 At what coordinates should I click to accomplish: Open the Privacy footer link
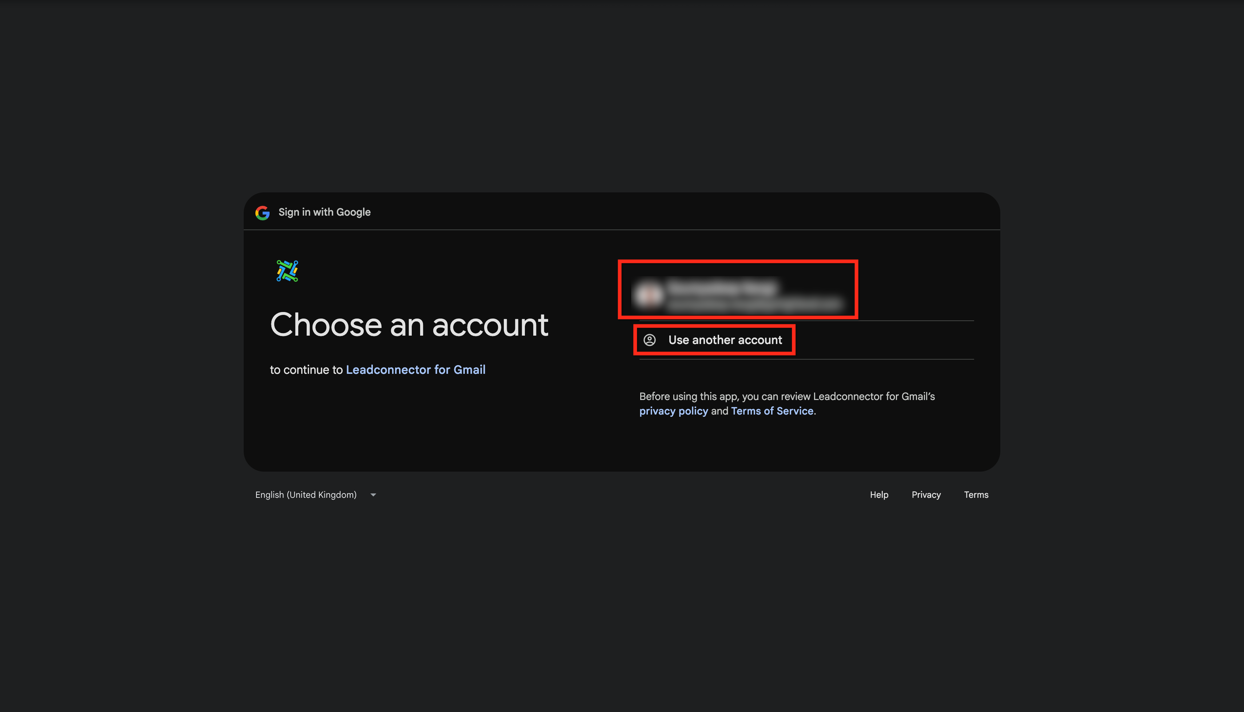point(926,495)
